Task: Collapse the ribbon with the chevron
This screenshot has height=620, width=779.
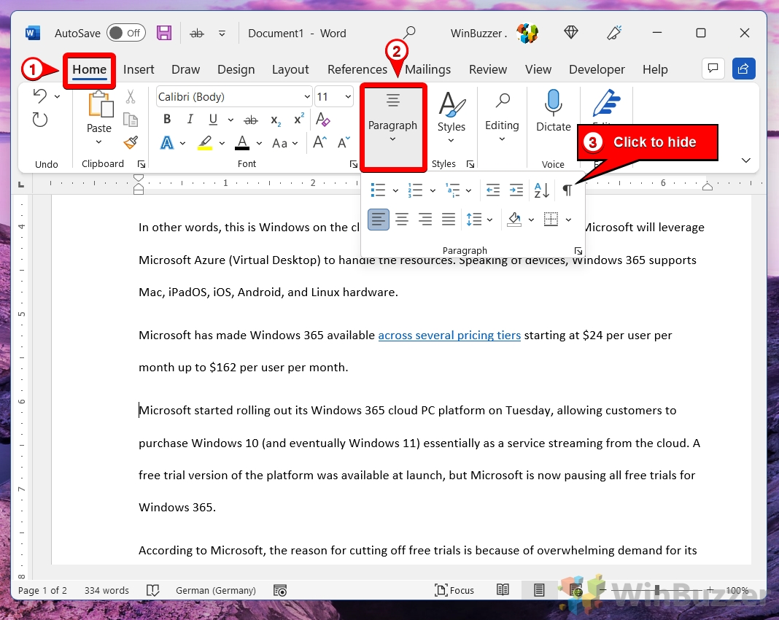Action: click(x=745, y=160)
